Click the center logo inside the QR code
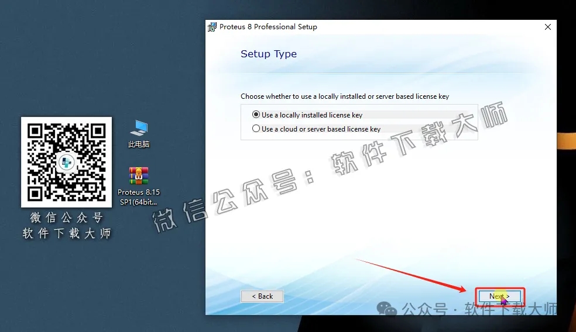The width and height of the screenshot is (576, 332). click(66, 162)
